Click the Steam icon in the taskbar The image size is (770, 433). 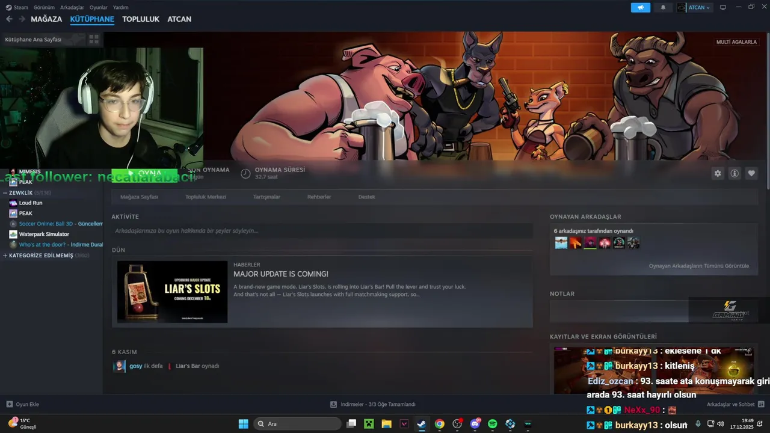(x=422, y=424)
